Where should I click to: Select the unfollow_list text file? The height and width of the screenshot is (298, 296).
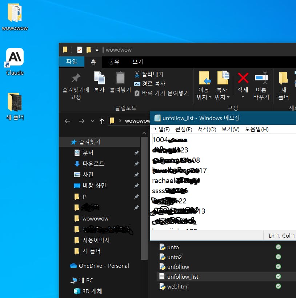point(179,277)
